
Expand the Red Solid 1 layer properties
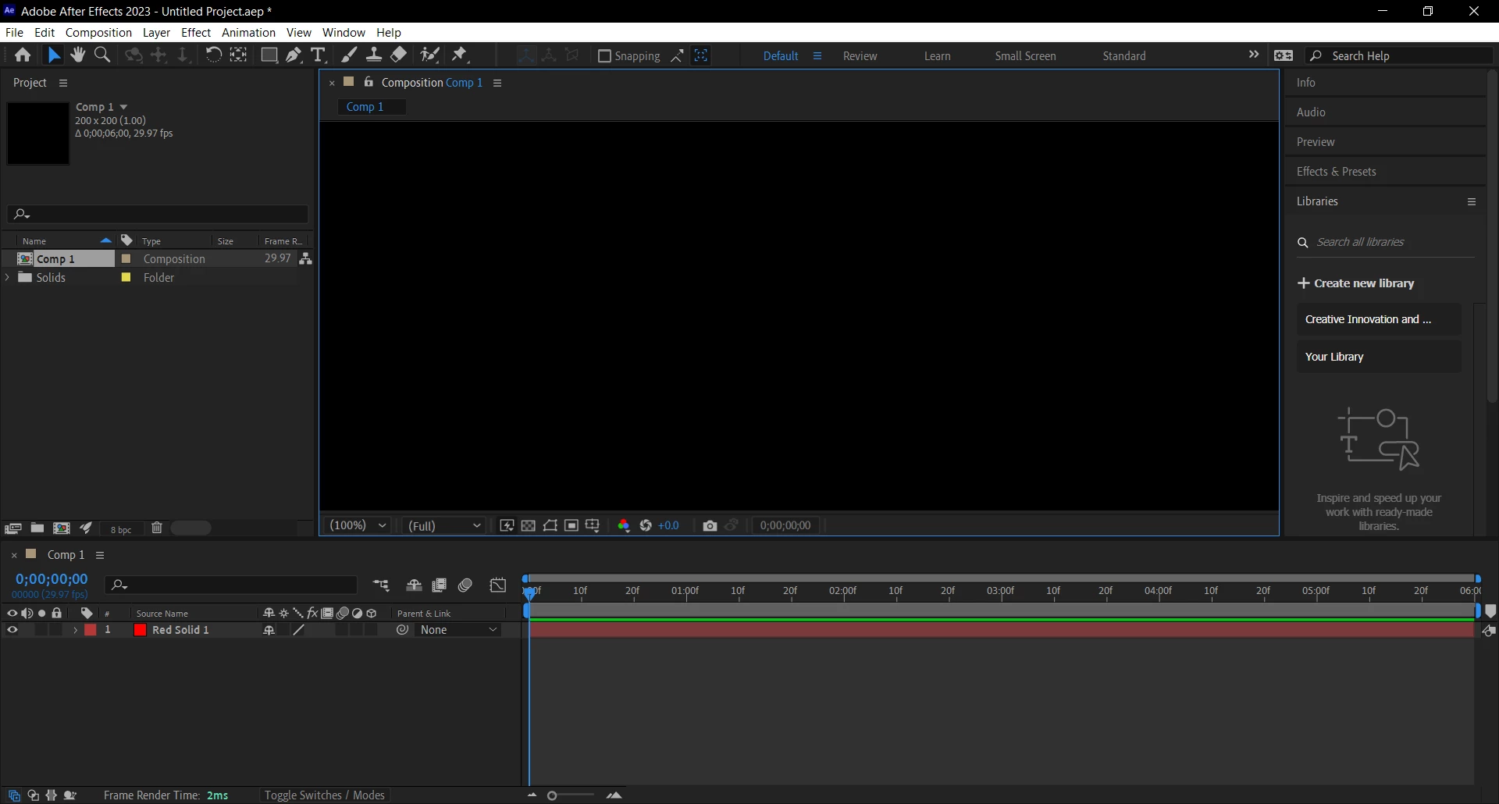tap(75, 630)
